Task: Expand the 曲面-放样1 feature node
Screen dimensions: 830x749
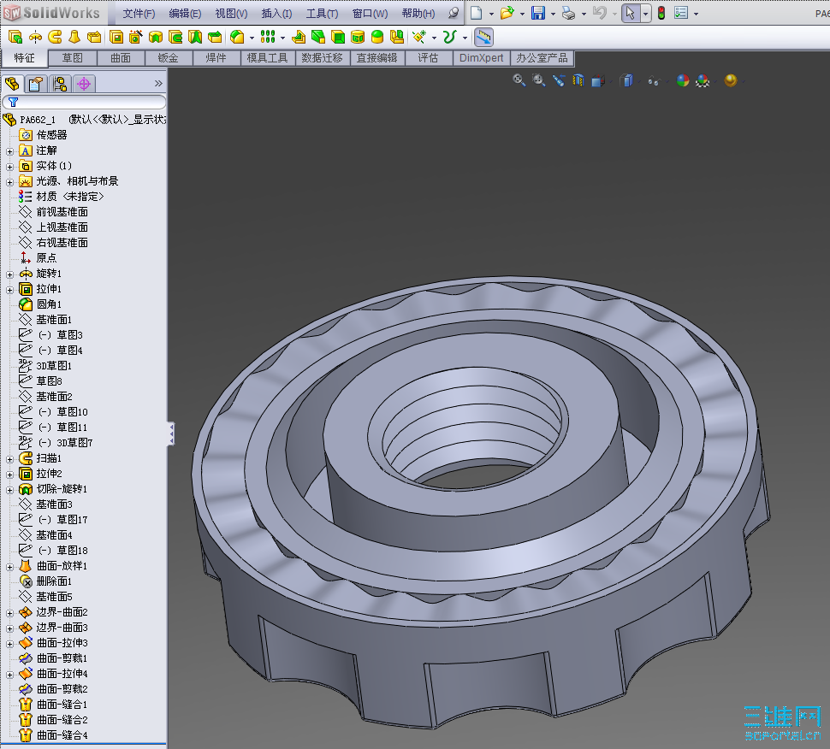Action: [x=9, y=567]
